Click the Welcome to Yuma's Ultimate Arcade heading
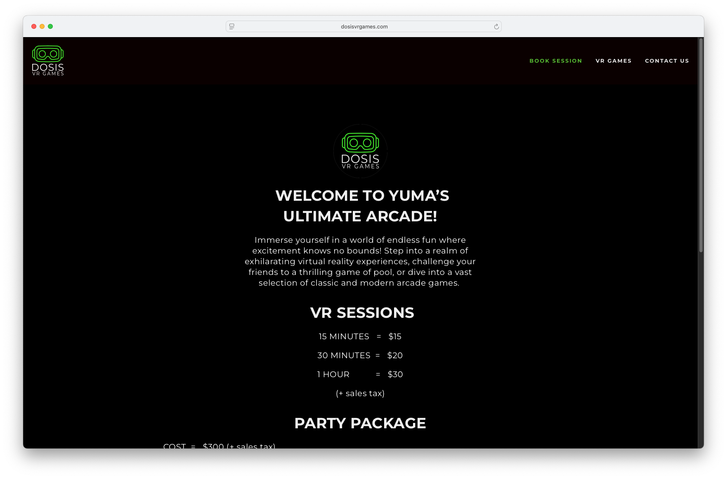 point(361,206)
